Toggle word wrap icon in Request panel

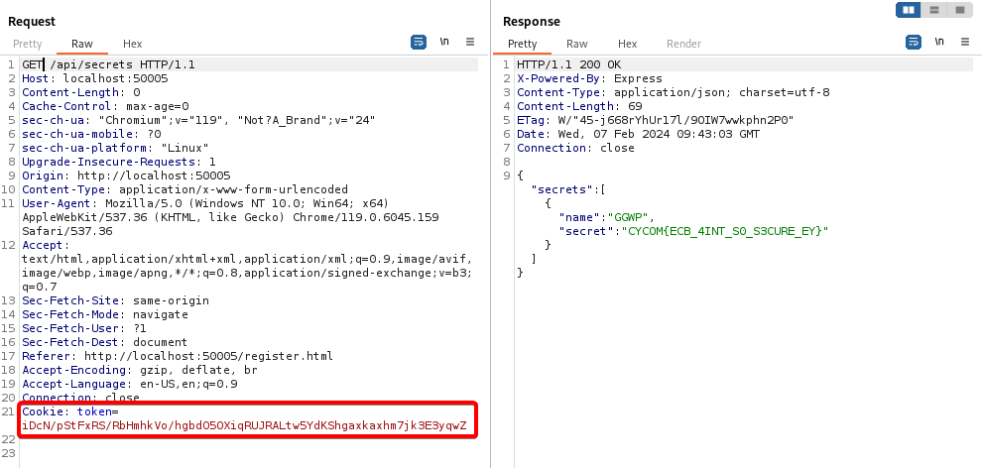pos(419,43)
